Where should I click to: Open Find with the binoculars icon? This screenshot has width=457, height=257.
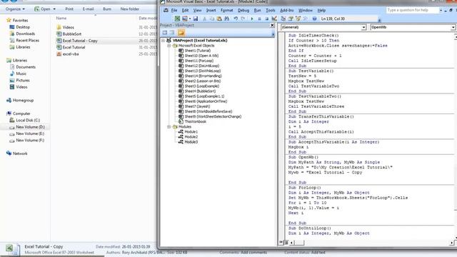(226, 19)
